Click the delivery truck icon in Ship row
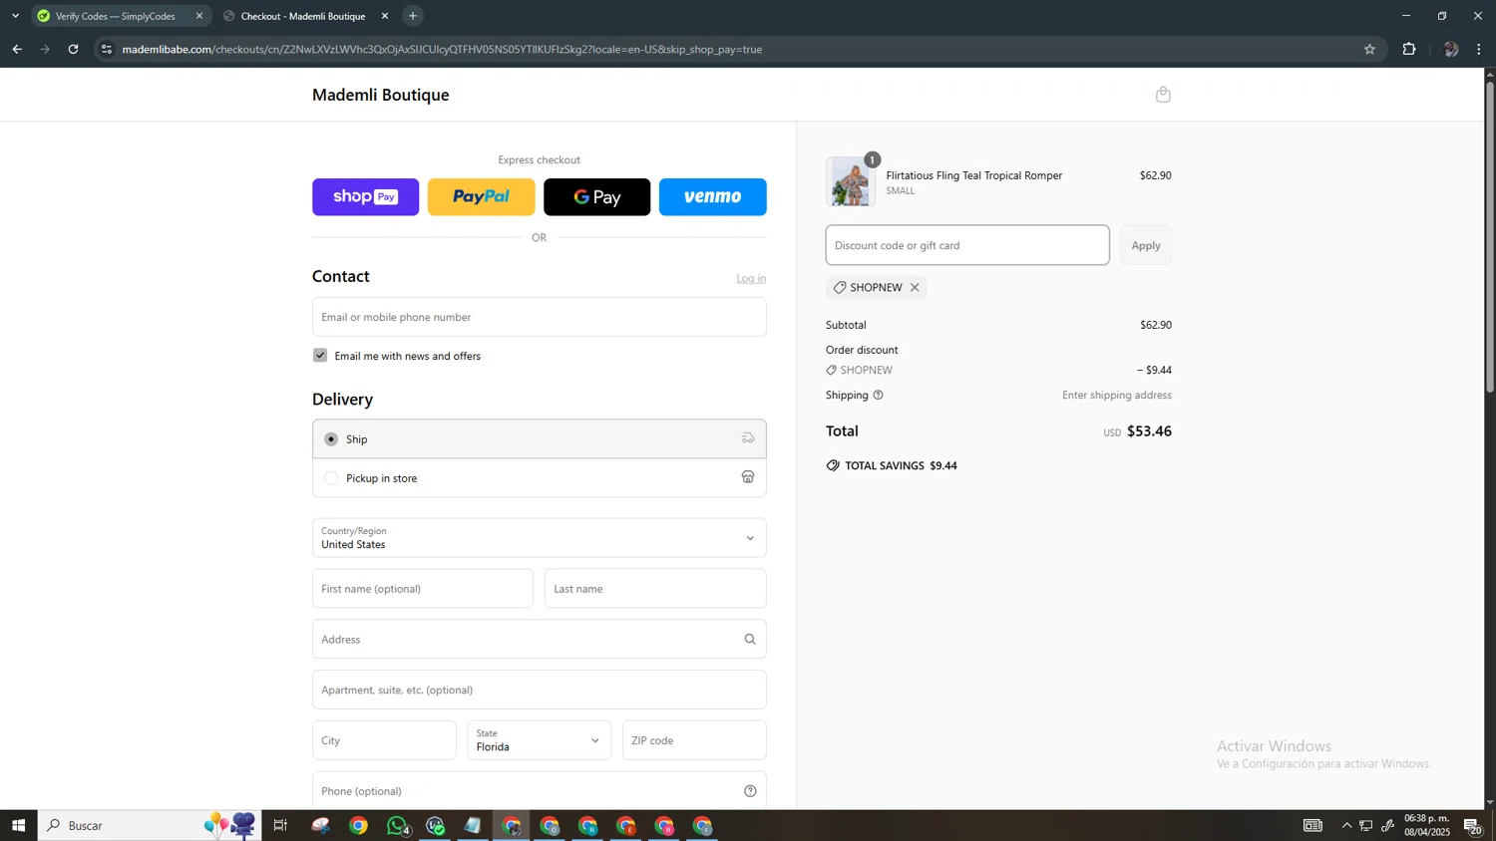Screen dimensions: 1496x841 748,438
